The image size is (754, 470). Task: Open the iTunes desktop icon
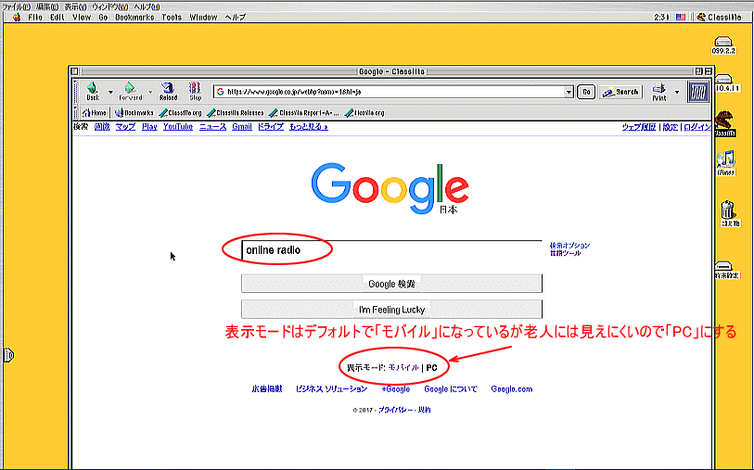[726, 160]
